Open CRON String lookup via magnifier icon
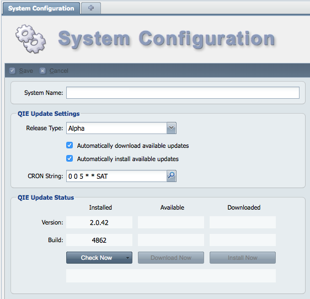The height and width of the screenshot is (299, 310). 171,176
